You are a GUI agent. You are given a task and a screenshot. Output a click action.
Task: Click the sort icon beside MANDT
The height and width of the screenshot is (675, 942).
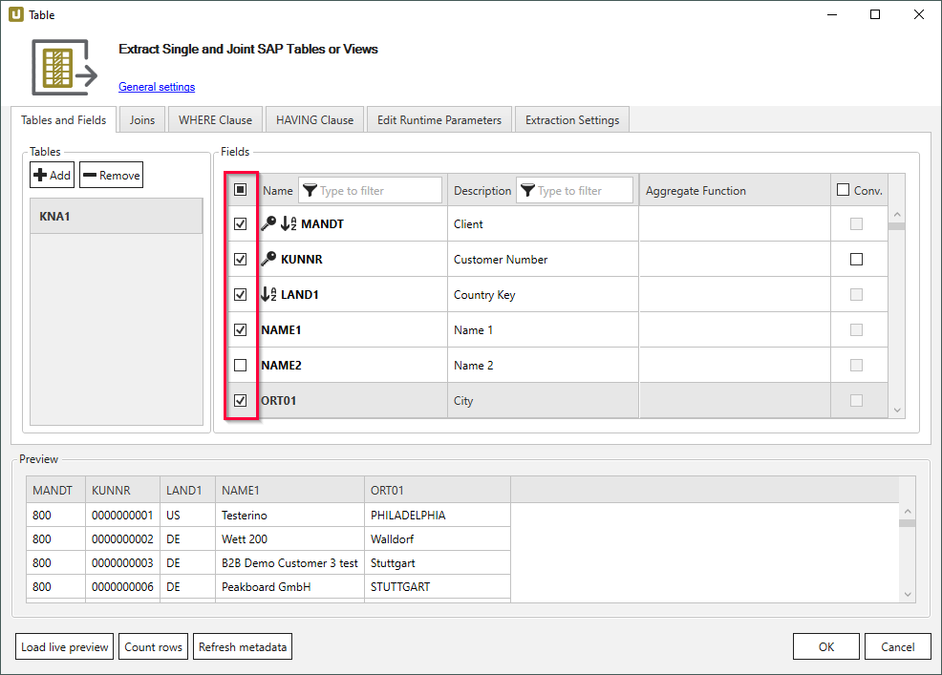tap(289, 223)
